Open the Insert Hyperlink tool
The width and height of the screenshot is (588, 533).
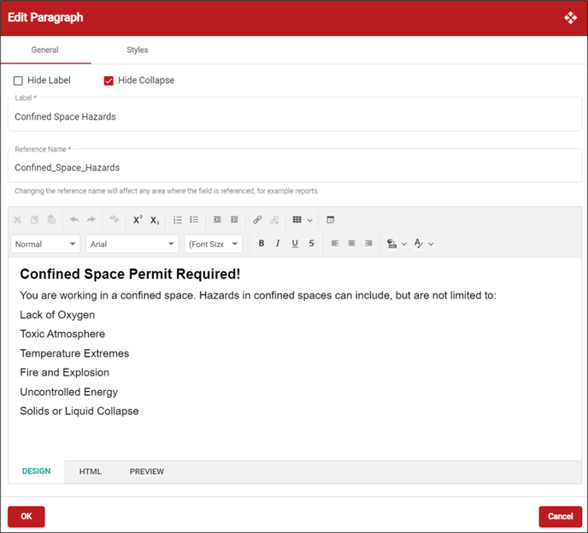[x=257, y=220]
